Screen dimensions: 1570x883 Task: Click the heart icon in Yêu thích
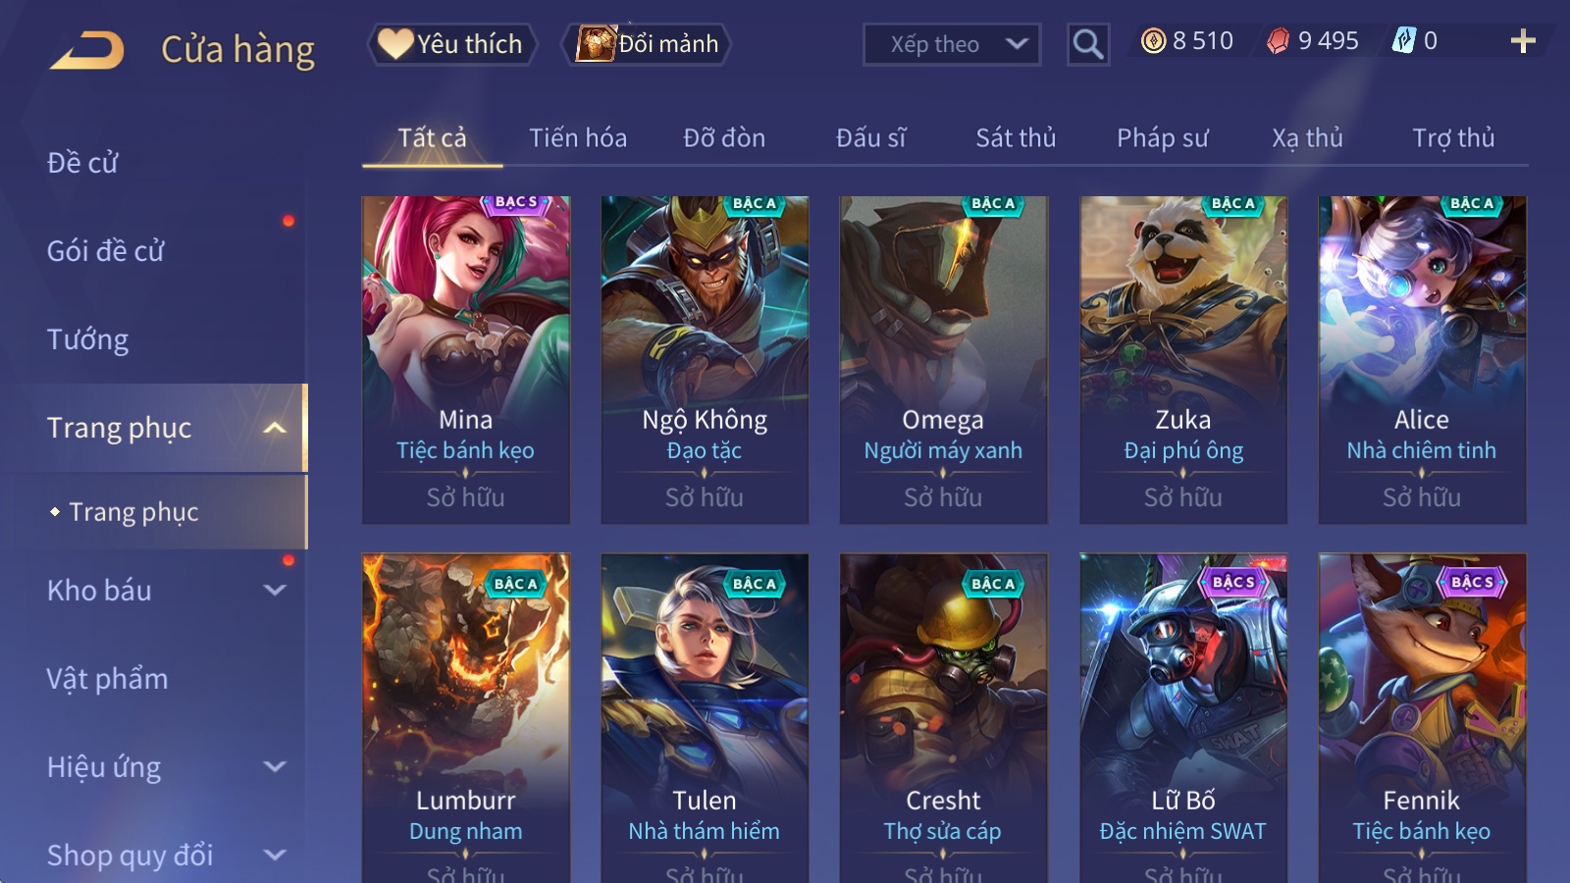pyautogui.click(x=395, y=43)
